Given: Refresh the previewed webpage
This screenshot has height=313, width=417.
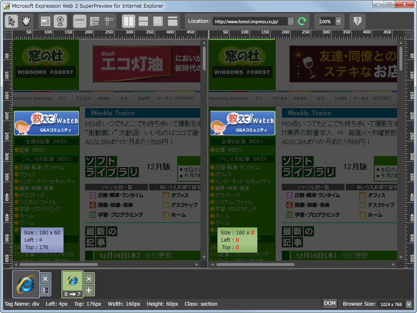Looking at the screenshot, I should [302, 22].
